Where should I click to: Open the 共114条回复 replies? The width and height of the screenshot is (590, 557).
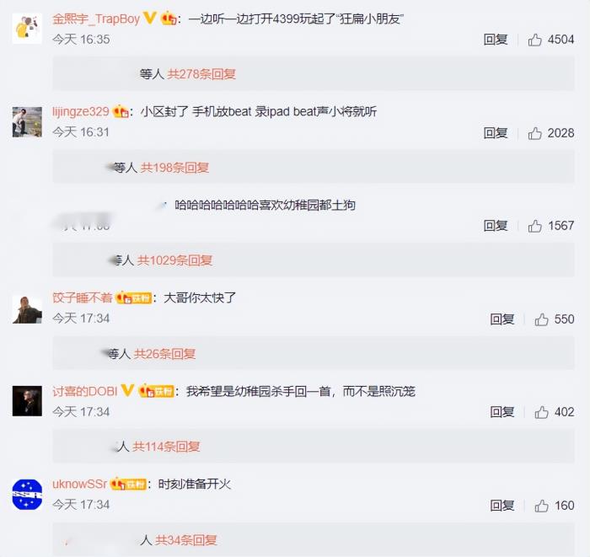pos(166,447)
